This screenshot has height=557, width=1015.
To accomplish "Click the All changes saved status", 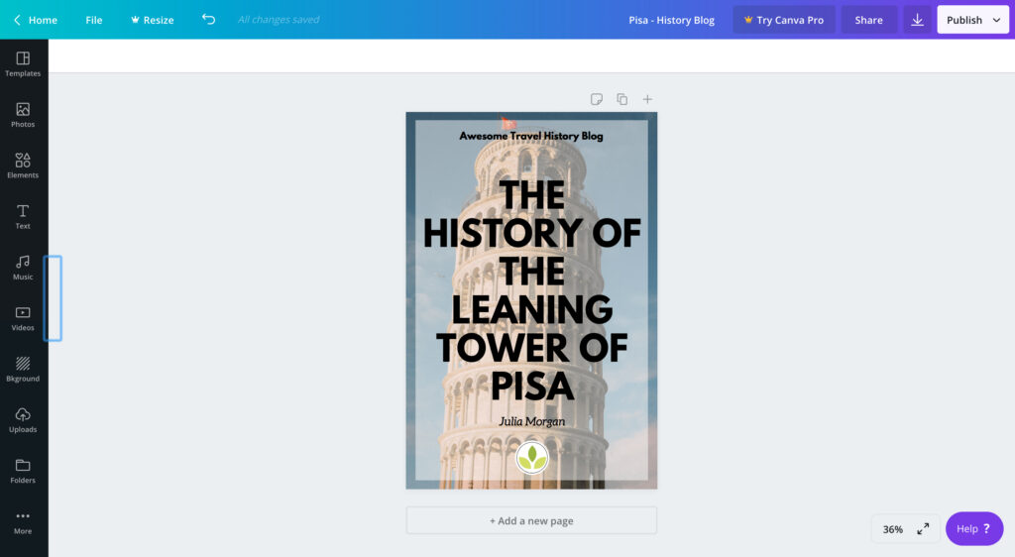I will pyautogui.click(x=279, y=20).
